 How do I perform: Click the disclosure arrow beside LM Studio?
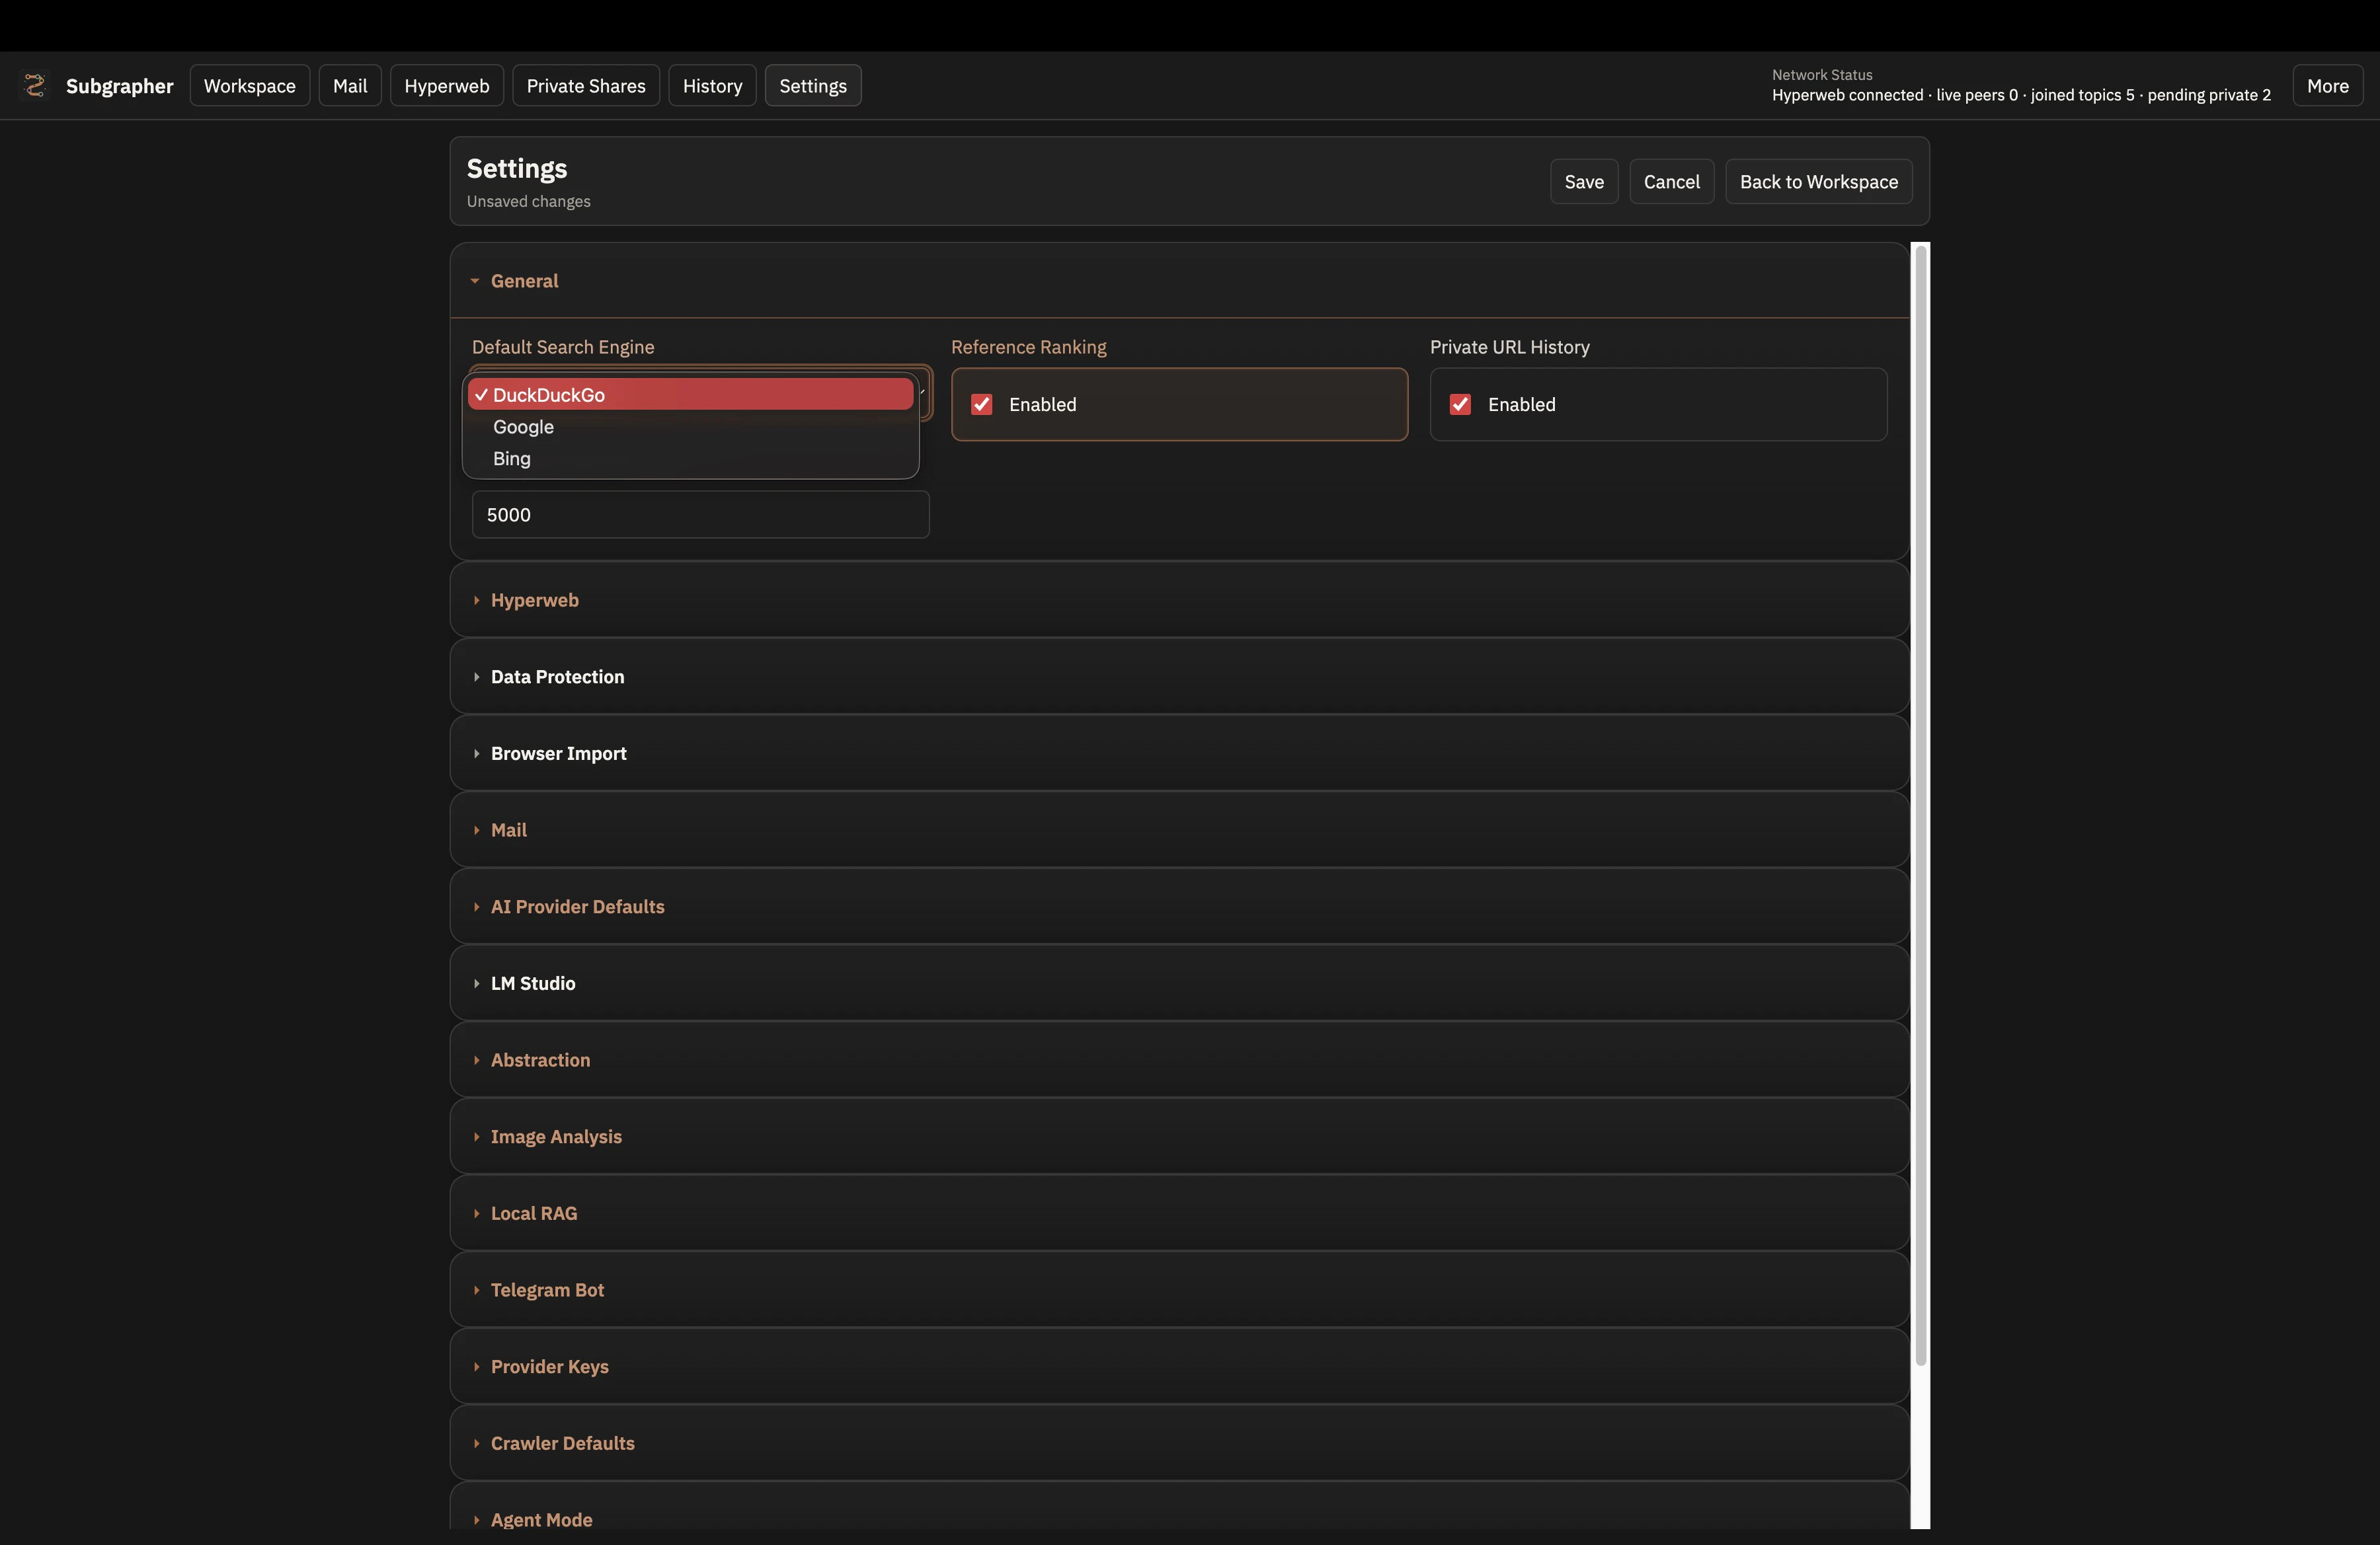coord(476,983)
